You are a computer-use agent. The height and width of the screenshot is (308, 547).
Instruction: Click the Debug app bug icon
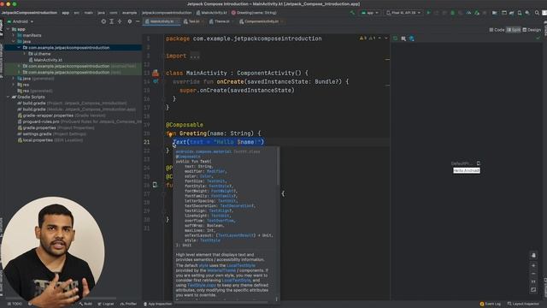point(452,13)
